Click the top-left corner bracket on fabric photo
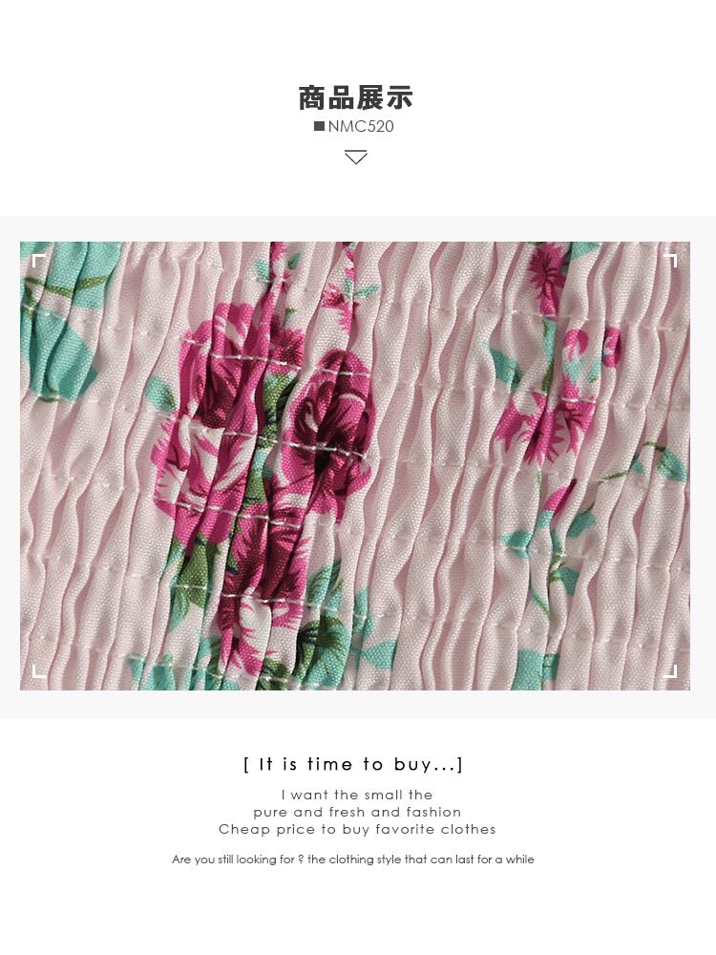The width and height of the screenshot is (716, 955). (38, 261)
